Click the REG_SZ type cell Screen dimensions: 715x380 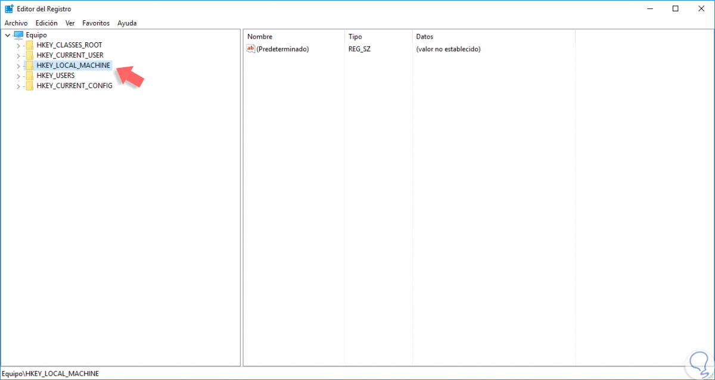(x=359, y=49)
